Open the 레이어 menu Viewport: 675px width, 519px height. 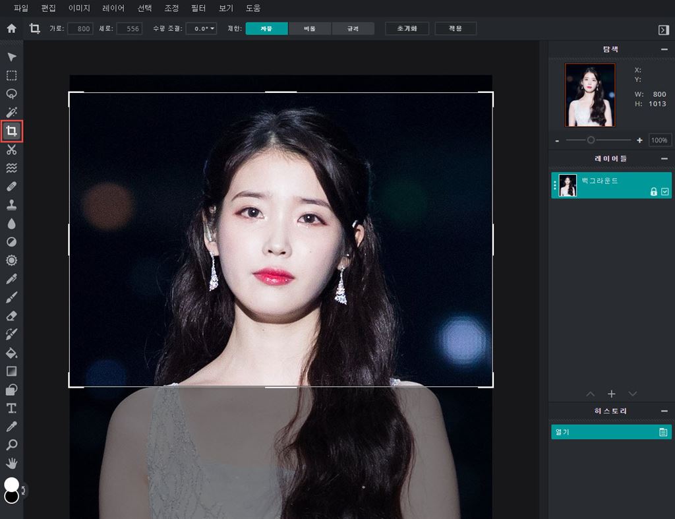[x=113, y=8]
